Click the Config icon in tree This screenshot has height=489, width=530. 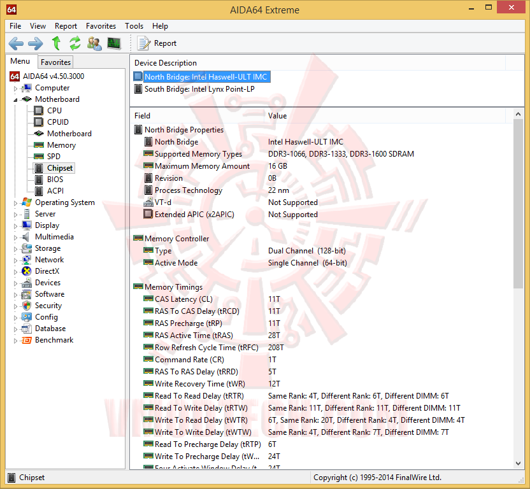26,317
